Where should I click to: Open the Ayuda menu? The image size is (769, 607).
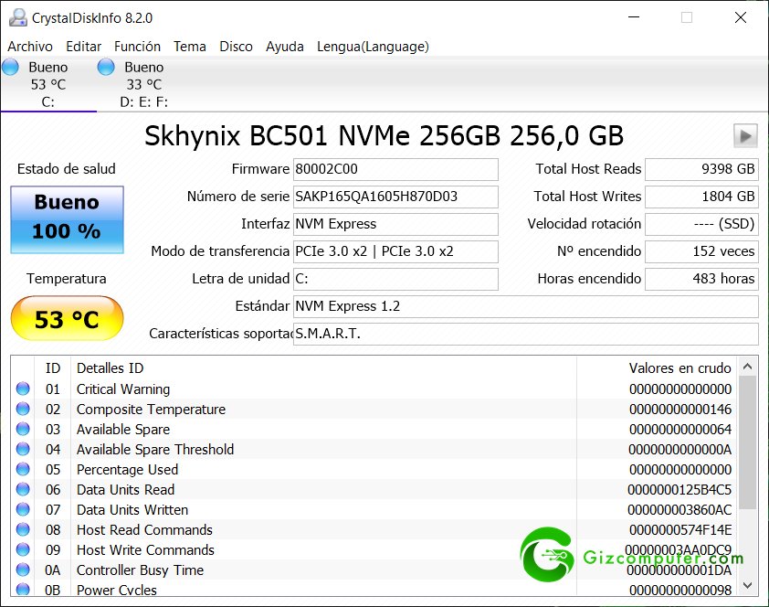tap(285, 47)
